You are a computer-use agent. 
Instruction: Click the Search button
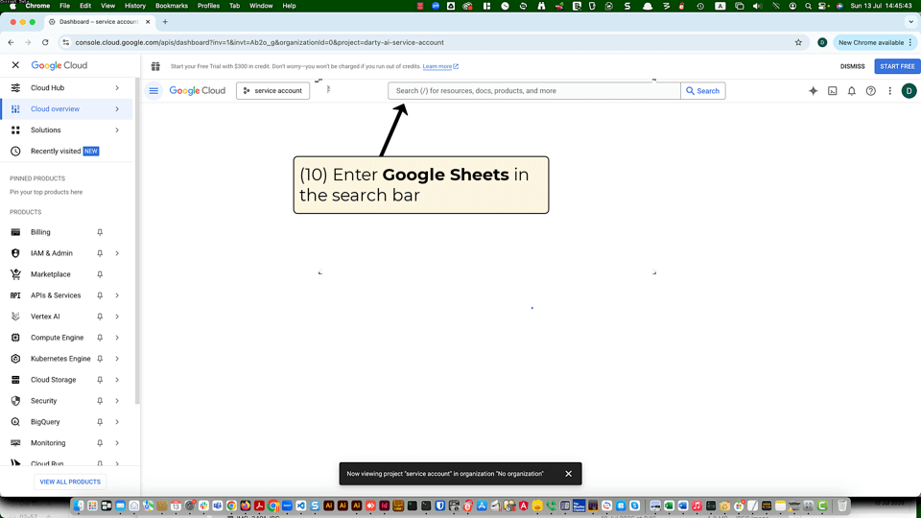click(703, 91)
